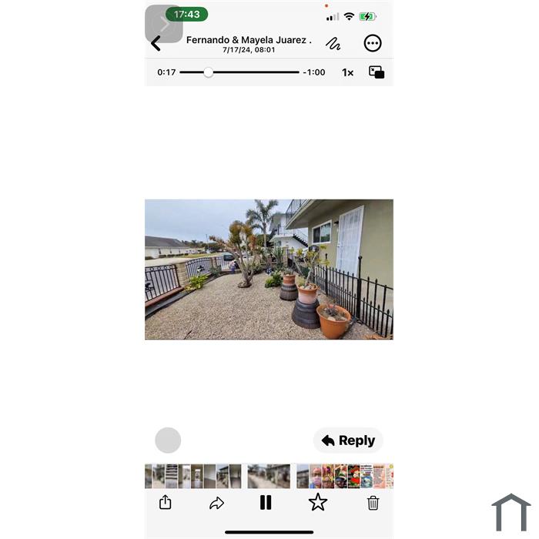The height and width of the screenshot is (539, 539).
Task: Delete the video with trash icon
Action: click(x=373, y=503)
